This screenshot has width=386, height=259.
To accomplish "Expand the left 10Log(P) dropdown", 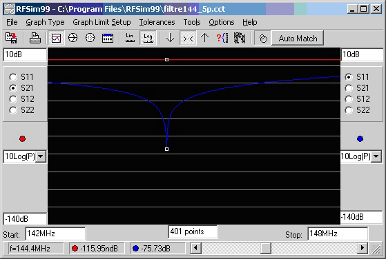I will [x=41, y=156].
